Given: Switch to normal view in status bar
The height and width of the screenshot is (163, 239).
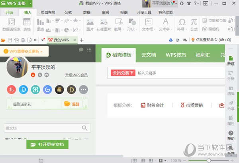Looking at the screenshot, I should (135, 160).
